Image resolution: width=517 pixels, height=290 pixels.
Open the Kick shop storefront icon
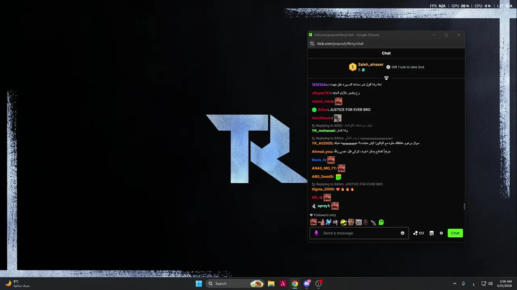pyautogui.click(x=431, y=233)
